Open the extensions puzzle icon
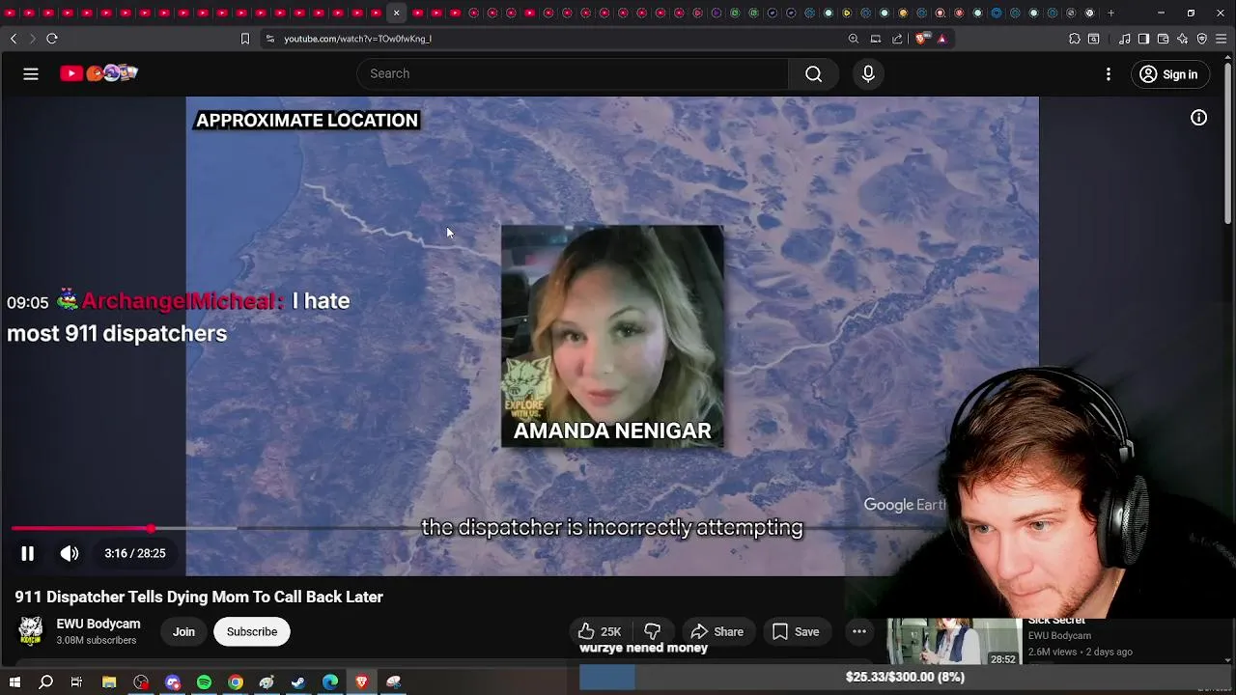 1075,39
